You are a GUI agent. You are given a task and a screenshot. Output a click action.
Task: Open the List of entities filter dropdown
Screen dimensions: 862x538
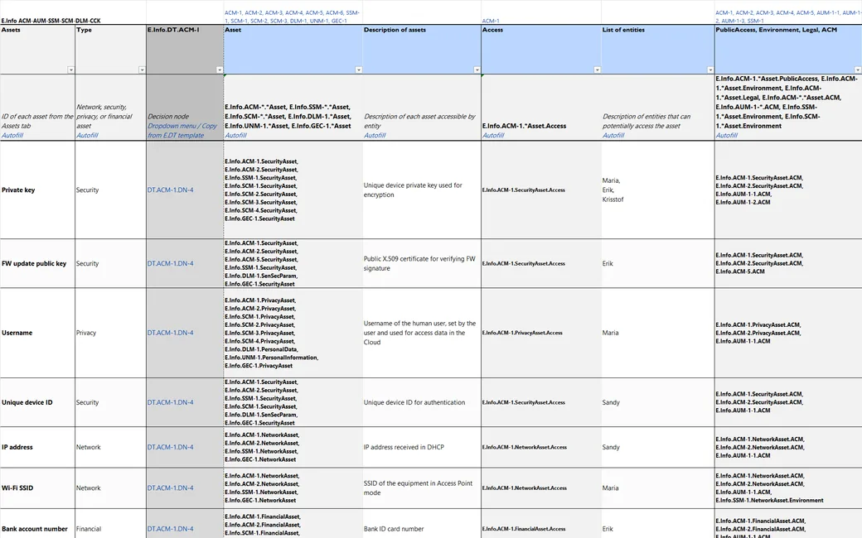pyautogui.click(x=710, y=70)
